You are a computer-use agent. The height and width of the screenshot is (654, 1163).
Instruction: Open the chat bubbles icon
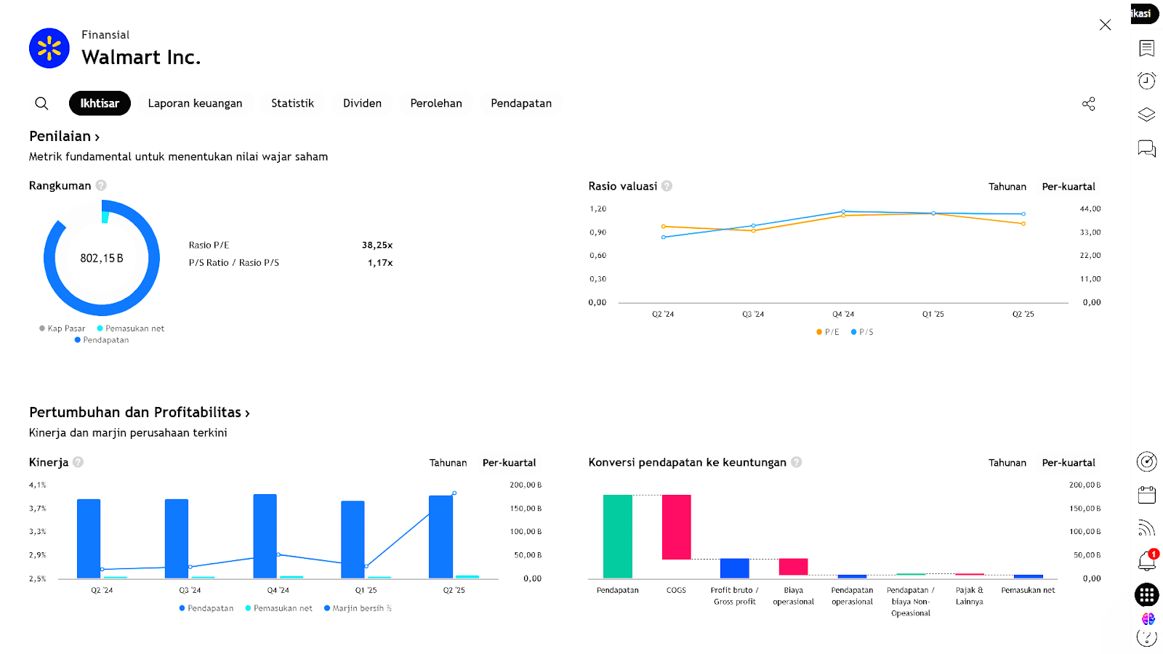1146,149
